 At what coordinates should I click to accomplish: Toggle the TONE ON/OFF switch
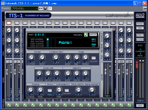[x=94, y=58]
